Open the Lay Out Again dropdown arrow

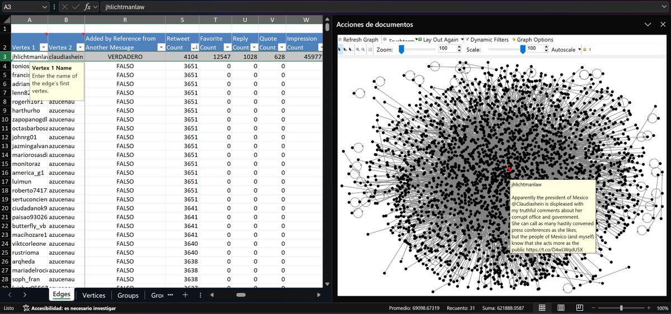click(x=461, y=40)
